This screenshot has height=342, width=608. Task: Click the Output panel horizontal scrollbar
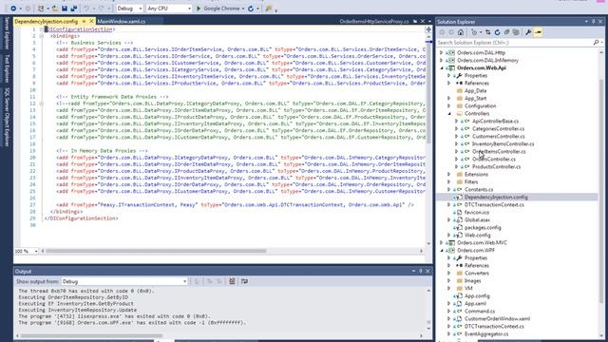tap(91, 335)
